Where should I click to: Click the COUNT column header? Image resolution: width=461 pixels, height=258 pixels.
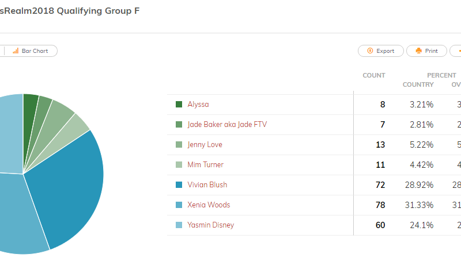click(x=373, y=75)
